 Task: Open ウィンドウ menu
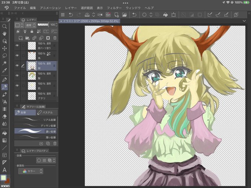click(x=133, y=8)
